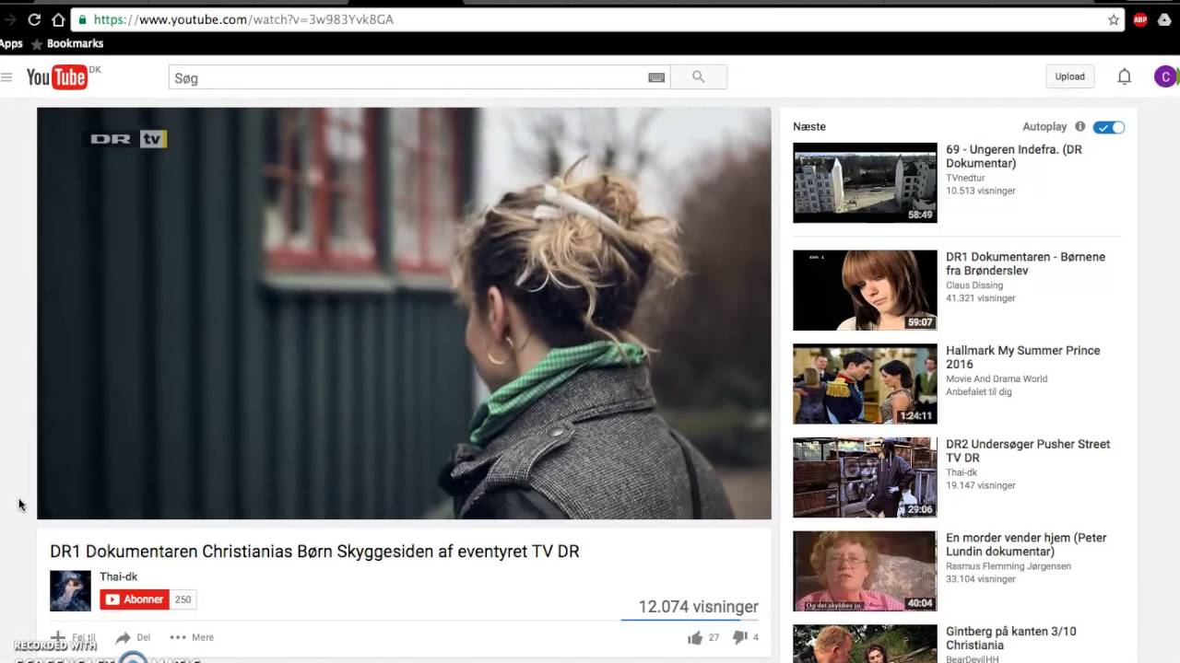Focus the Søg search field
1180x663 pixels.
[409, 77]
